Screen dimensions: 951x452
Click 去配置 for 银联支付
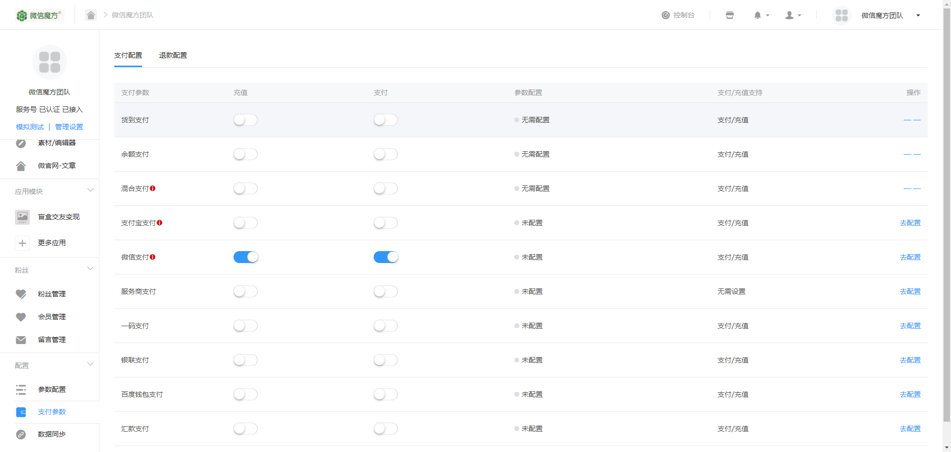pyautogui.click(x=910, y=360)
